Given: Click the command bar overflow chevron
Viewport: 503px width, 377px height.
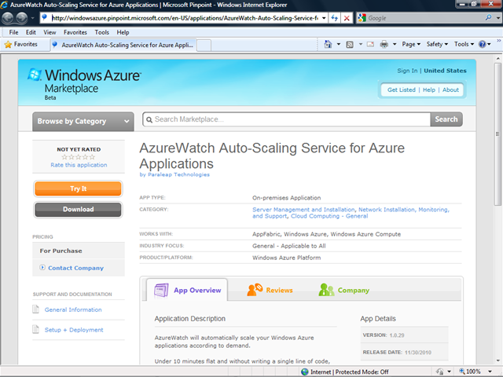Looking at the screenshot, I should coord(499,41).
